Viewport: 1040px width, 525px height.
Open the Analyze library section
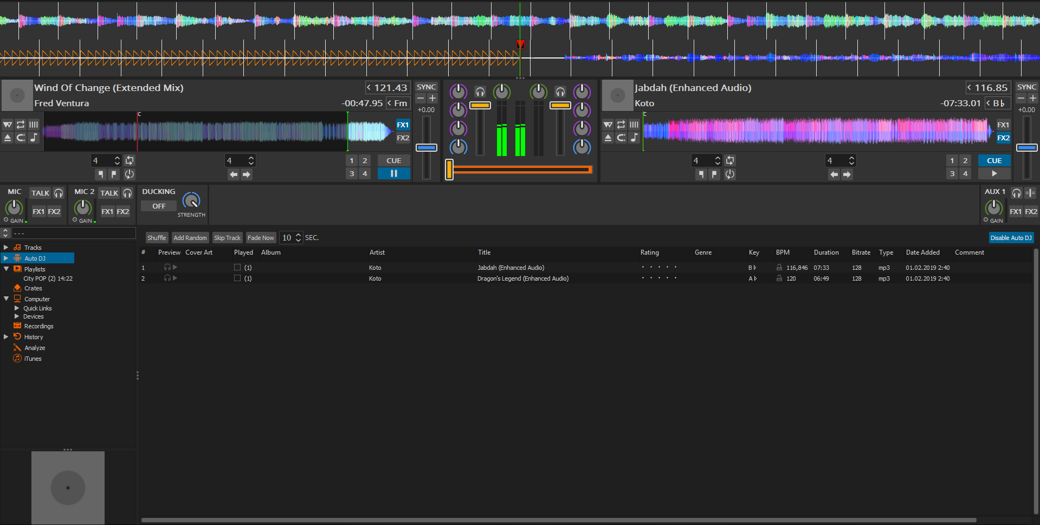[35, 348]
